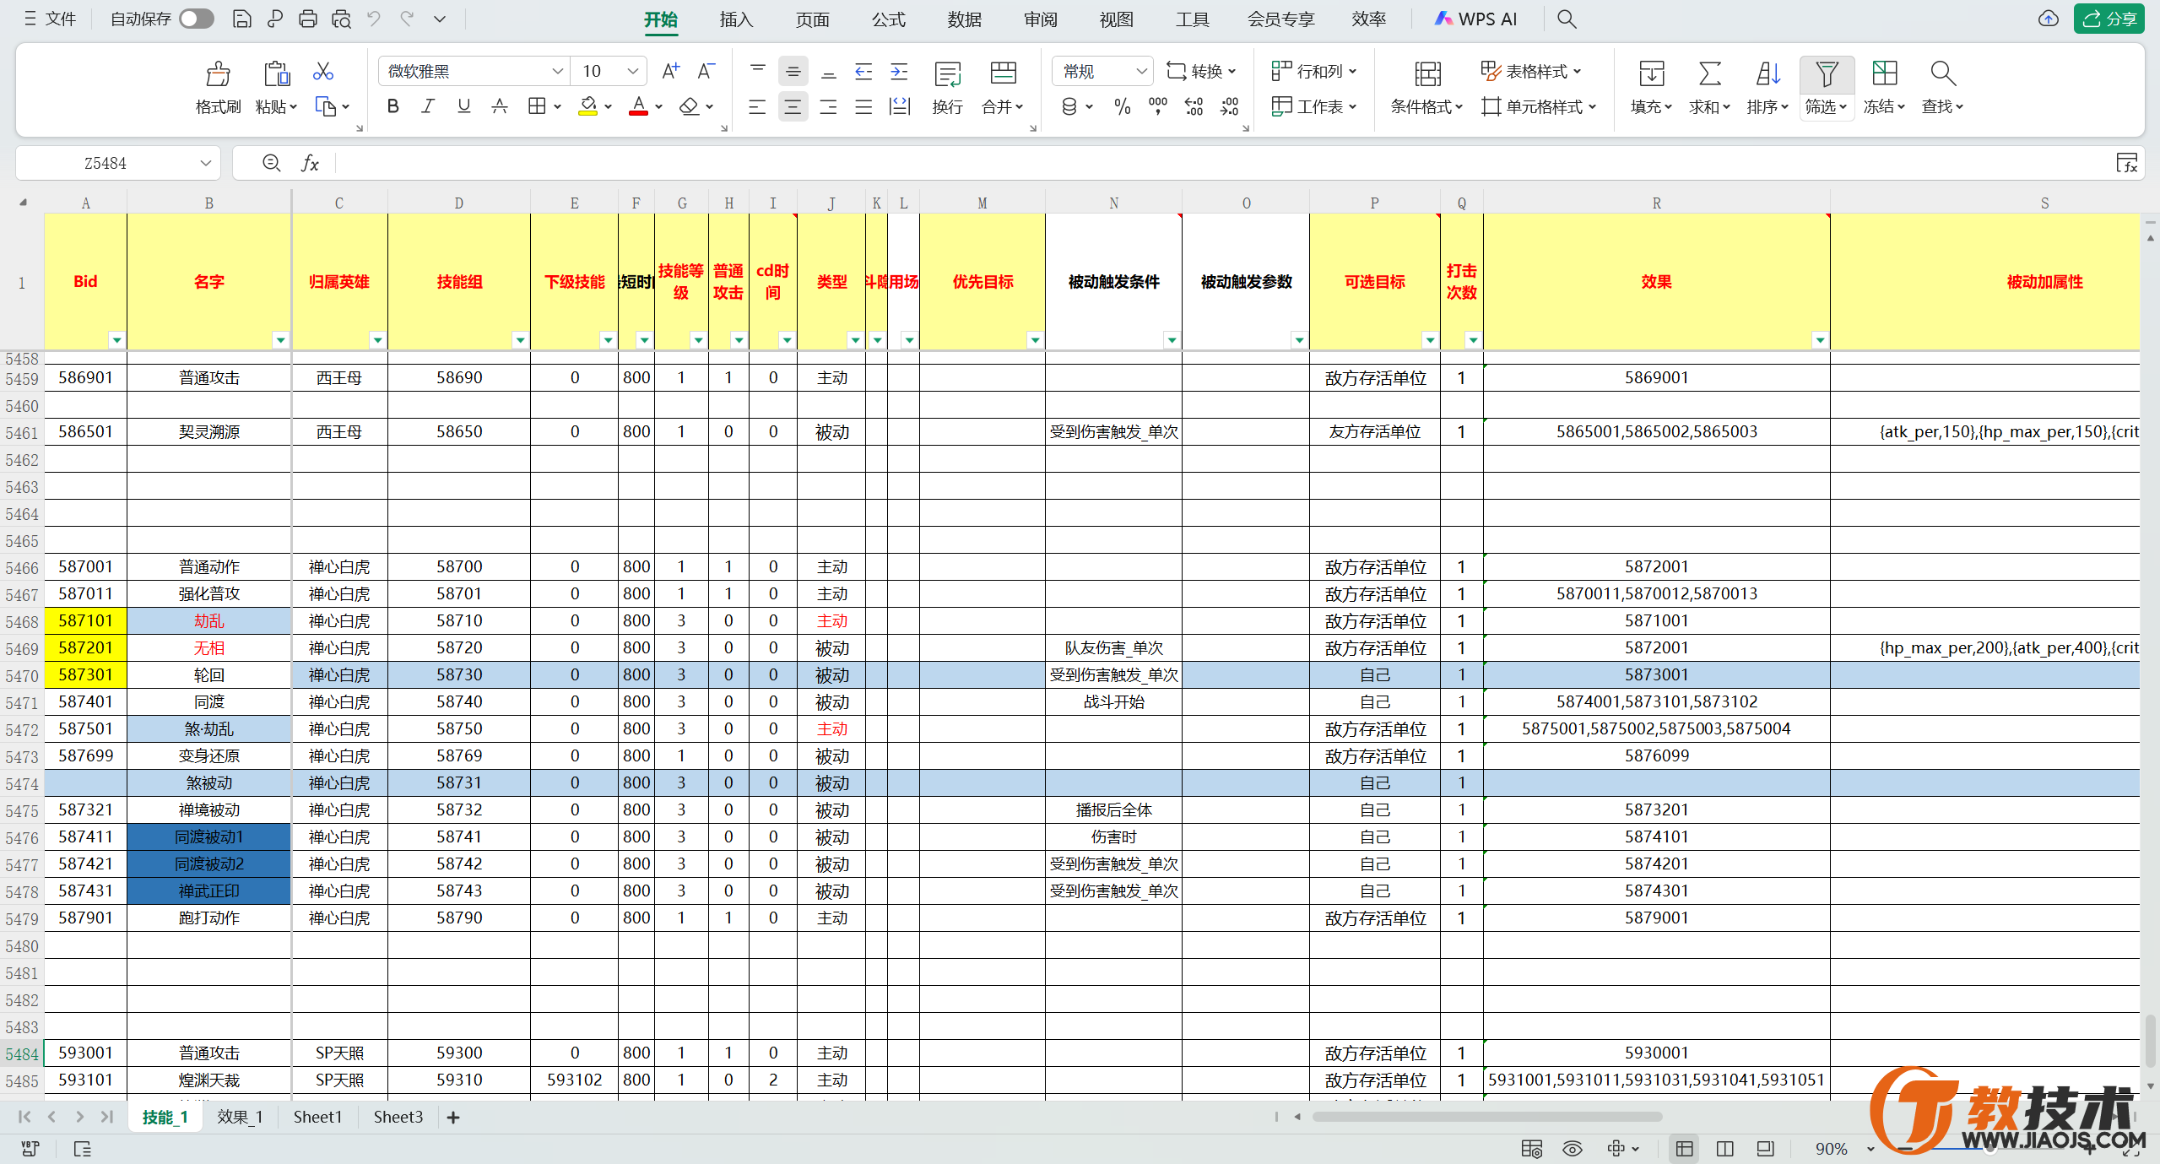Click the Wrap Text (换行) icon
2160x1164 pixels.
coord(947,74)
